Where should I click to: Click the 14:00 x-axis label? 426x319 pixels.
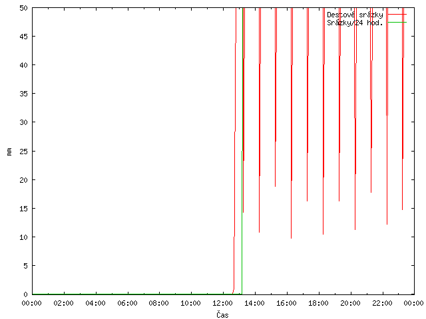coord(254,303)
